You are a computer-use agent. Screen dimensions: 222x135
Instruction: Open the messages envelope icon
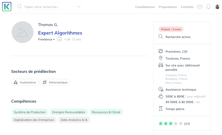click(200, 7)
